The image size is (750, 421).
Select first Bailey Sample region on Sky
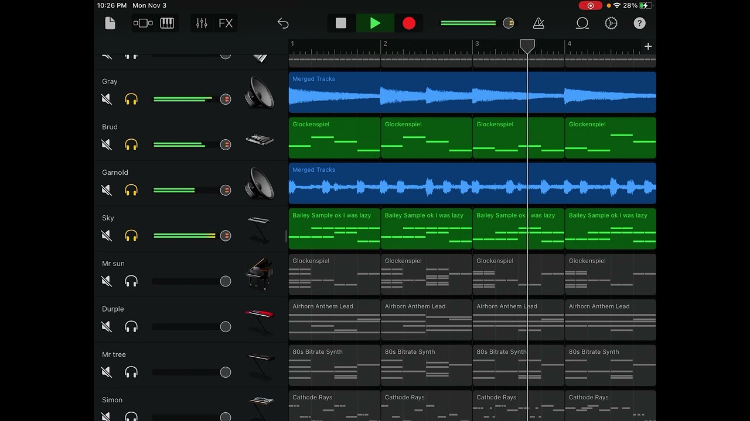coord(335,229)
